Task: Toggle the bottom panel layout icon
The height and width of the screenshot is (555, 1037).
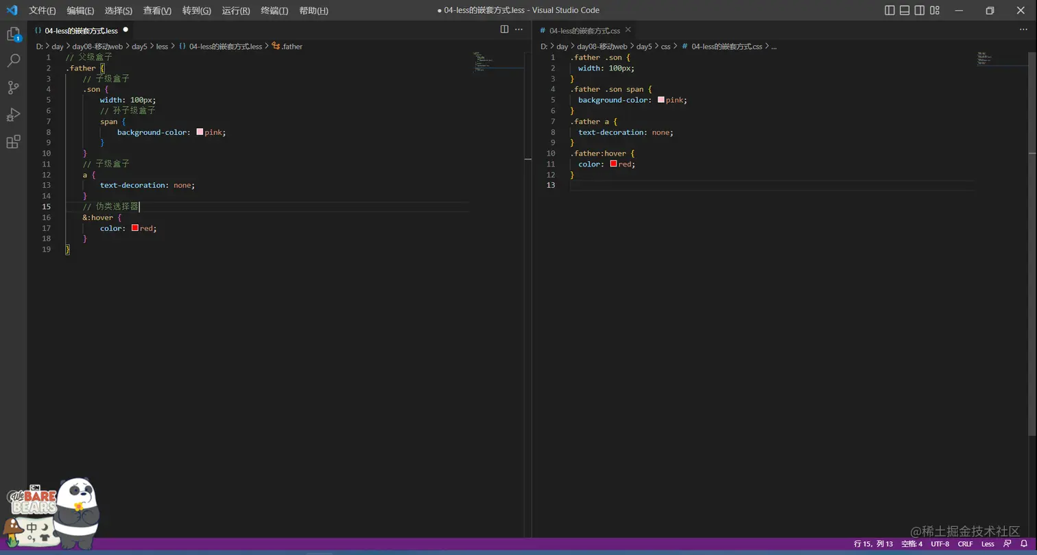Action: coord(905,10)
